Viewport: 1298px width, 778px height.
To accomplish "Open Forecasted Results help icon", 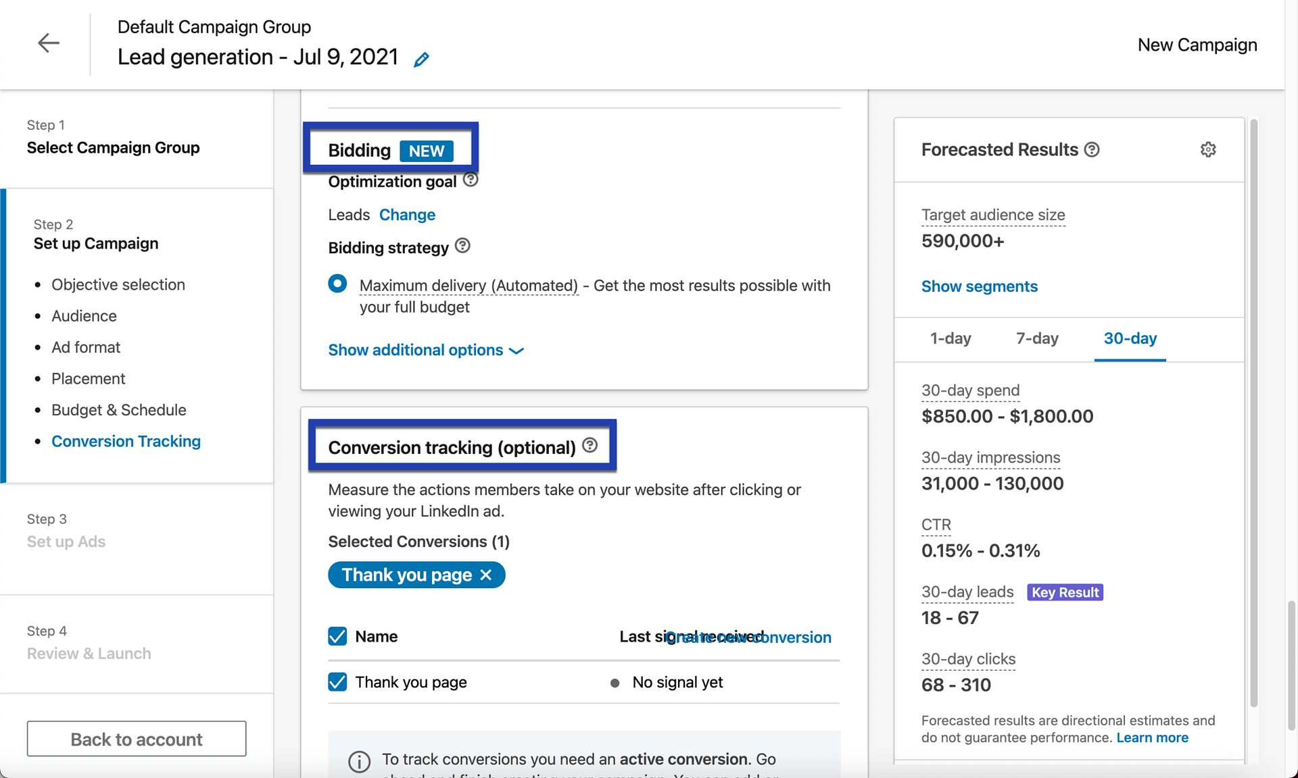I will pos(1092,149).
